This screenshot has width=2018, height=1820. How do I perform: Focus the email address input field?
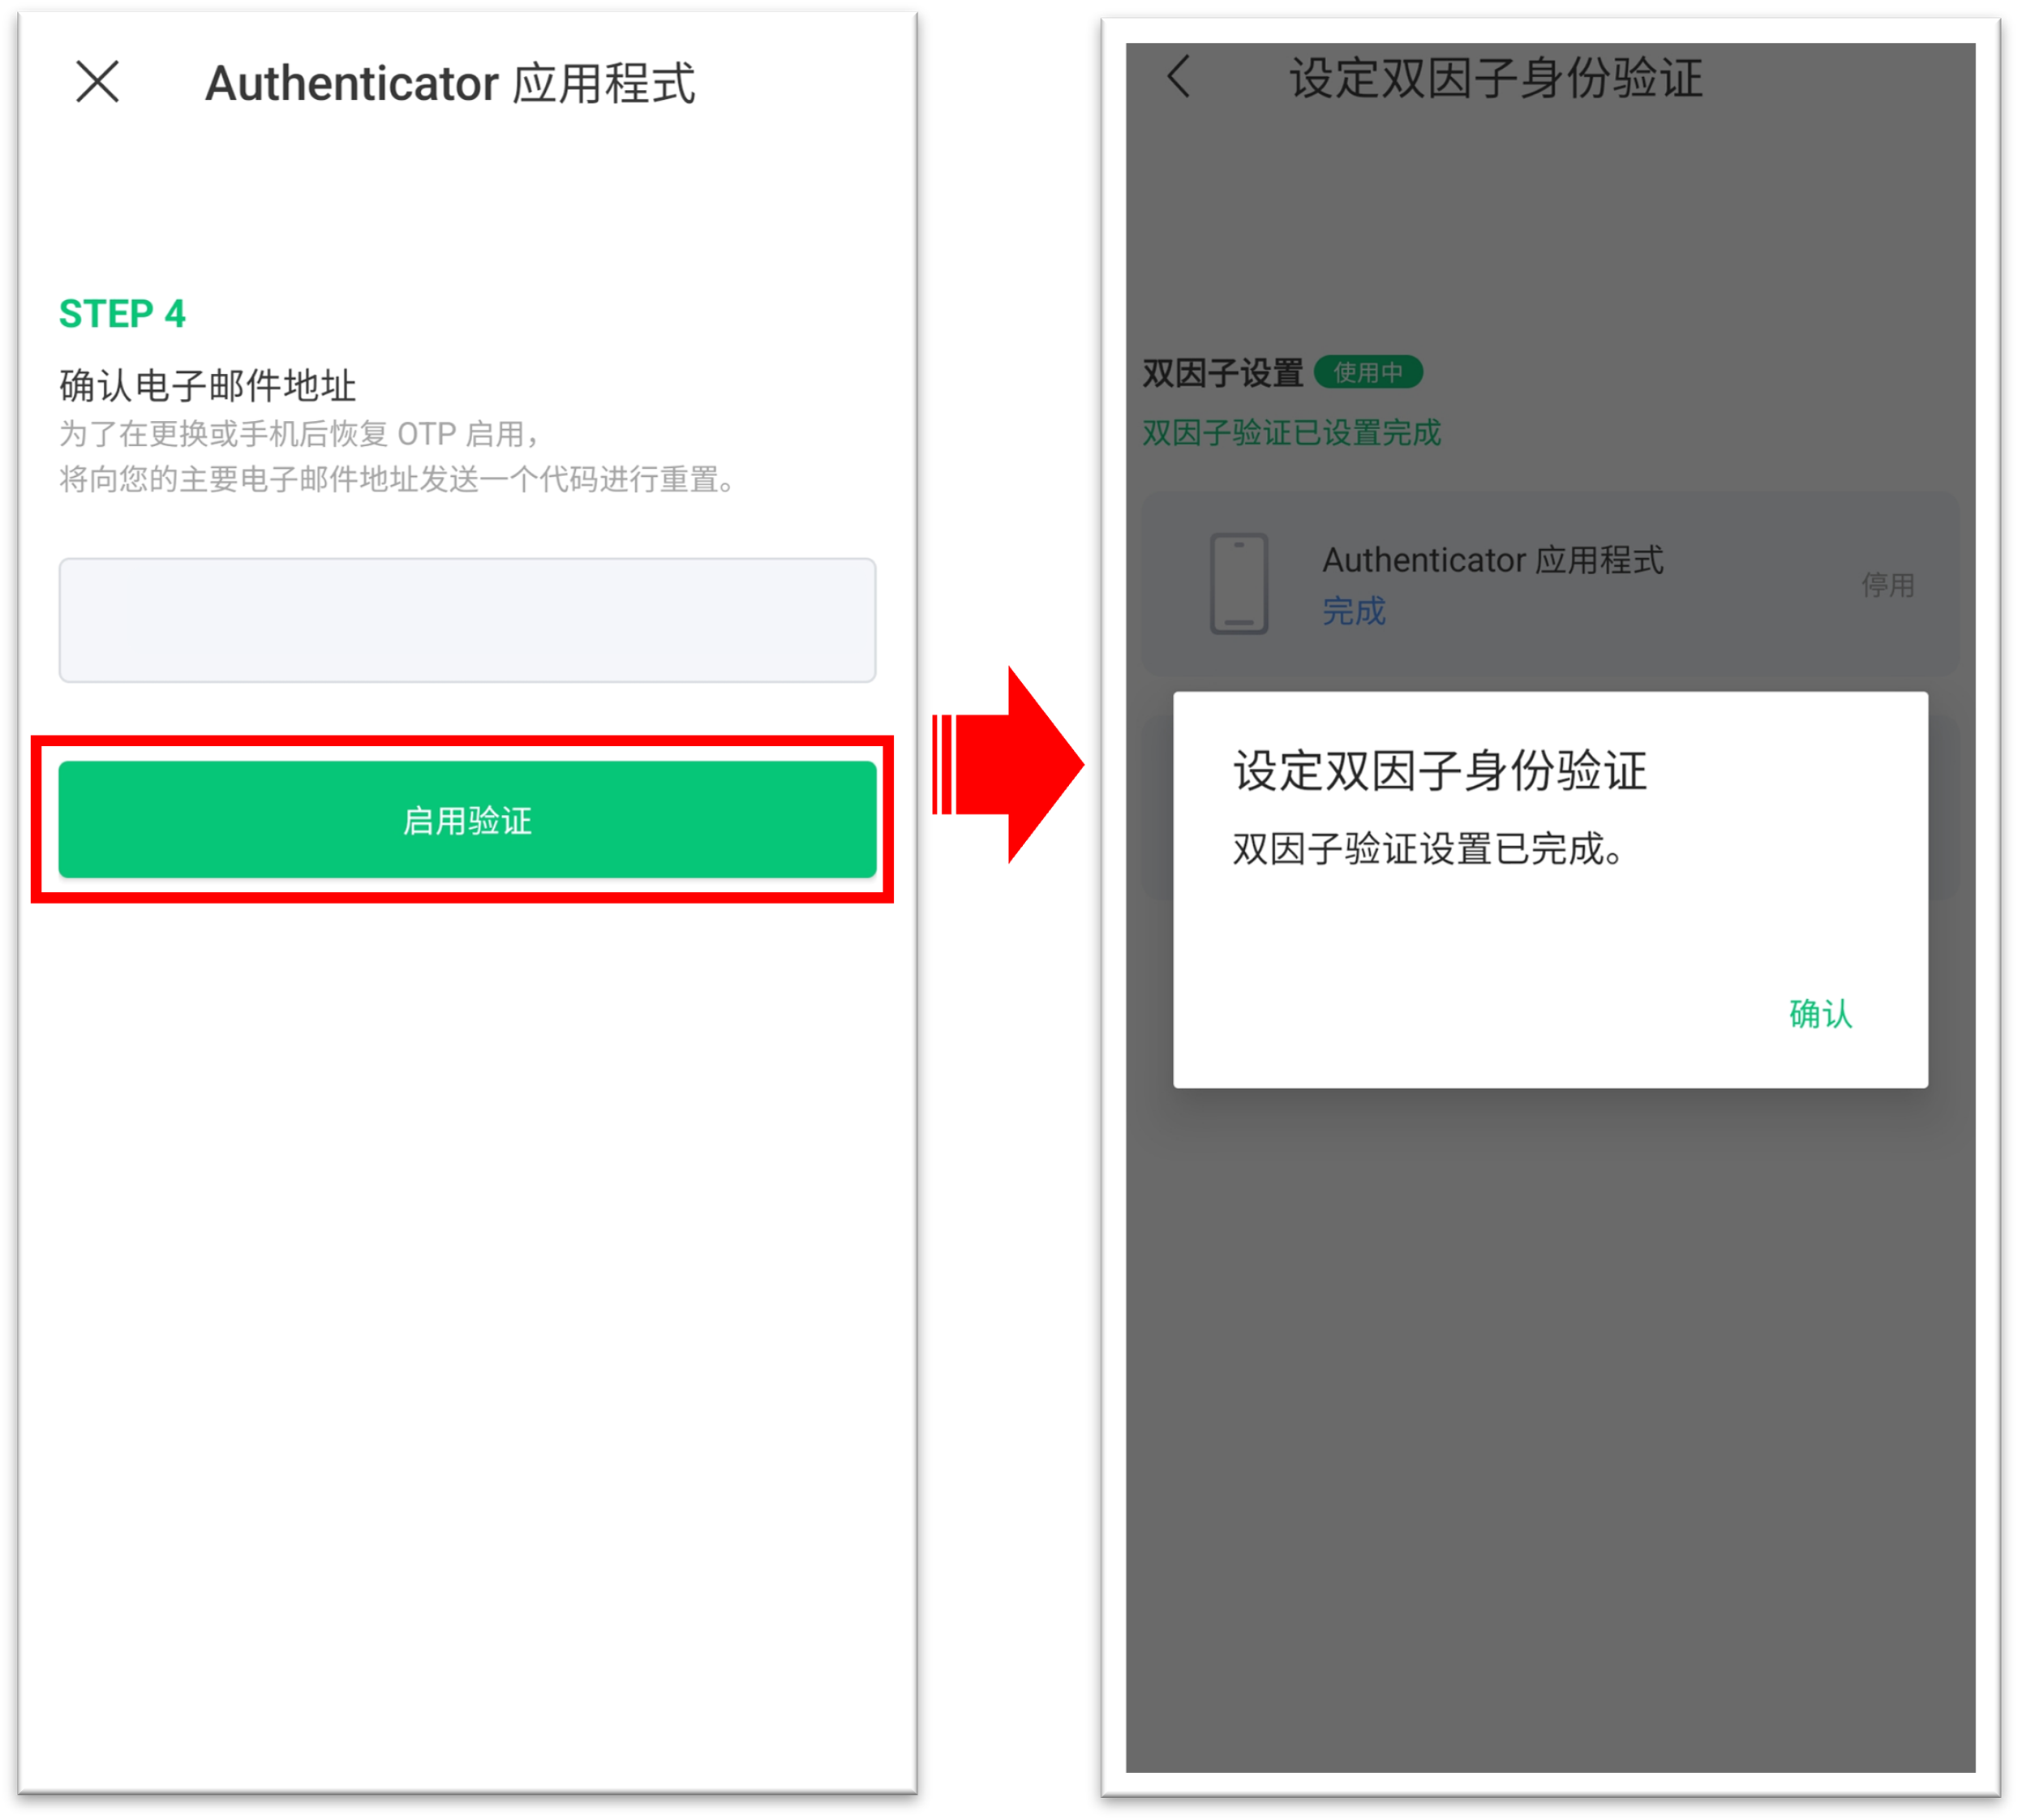click(x=467, y=620)
